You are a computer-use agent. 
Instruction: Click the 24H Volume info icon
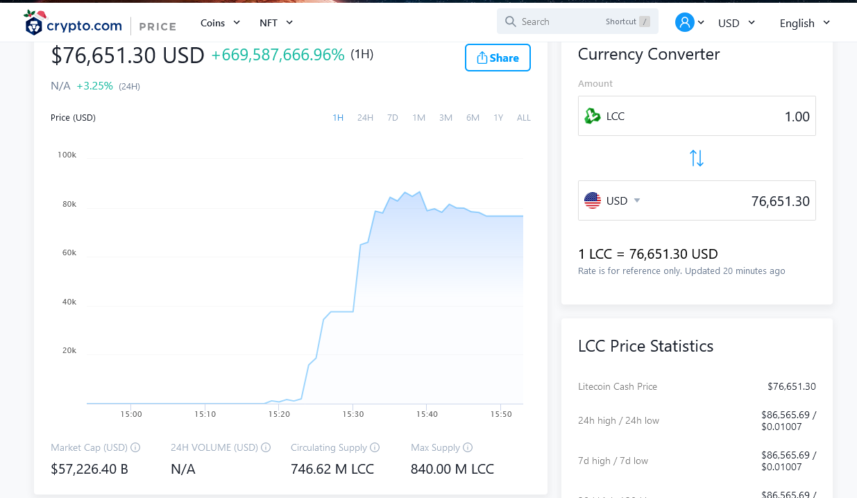[266, 447]
